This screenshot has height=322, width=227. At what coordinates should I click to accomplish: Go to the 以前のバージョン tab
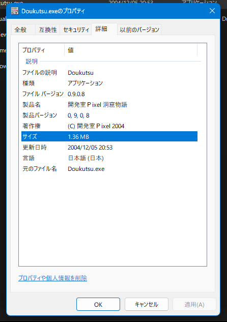click(x=139, y=30)
